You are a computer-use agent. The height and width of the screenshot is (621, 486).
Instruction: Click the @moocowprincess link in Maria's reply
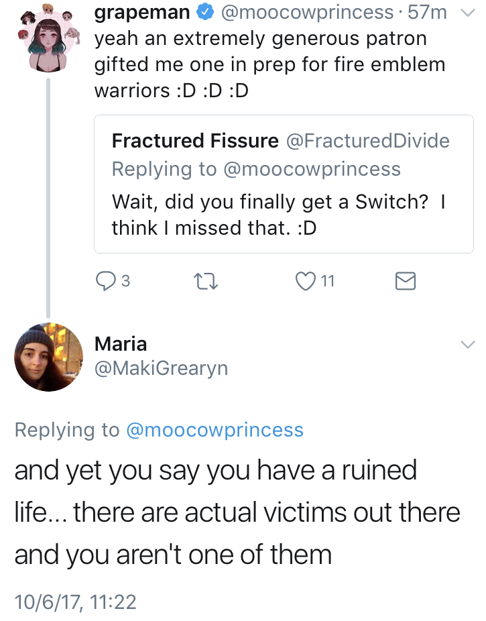[x=215, y=430]
